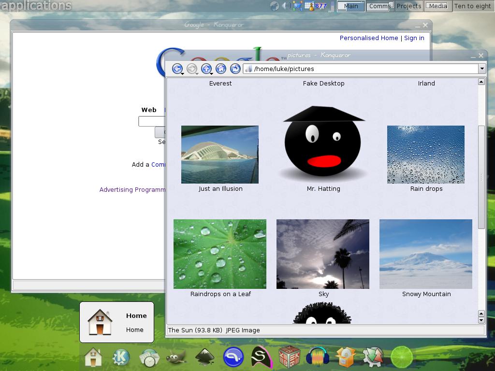Click the grey globe tray icon
495x371 pixels.
click(275, 6)
